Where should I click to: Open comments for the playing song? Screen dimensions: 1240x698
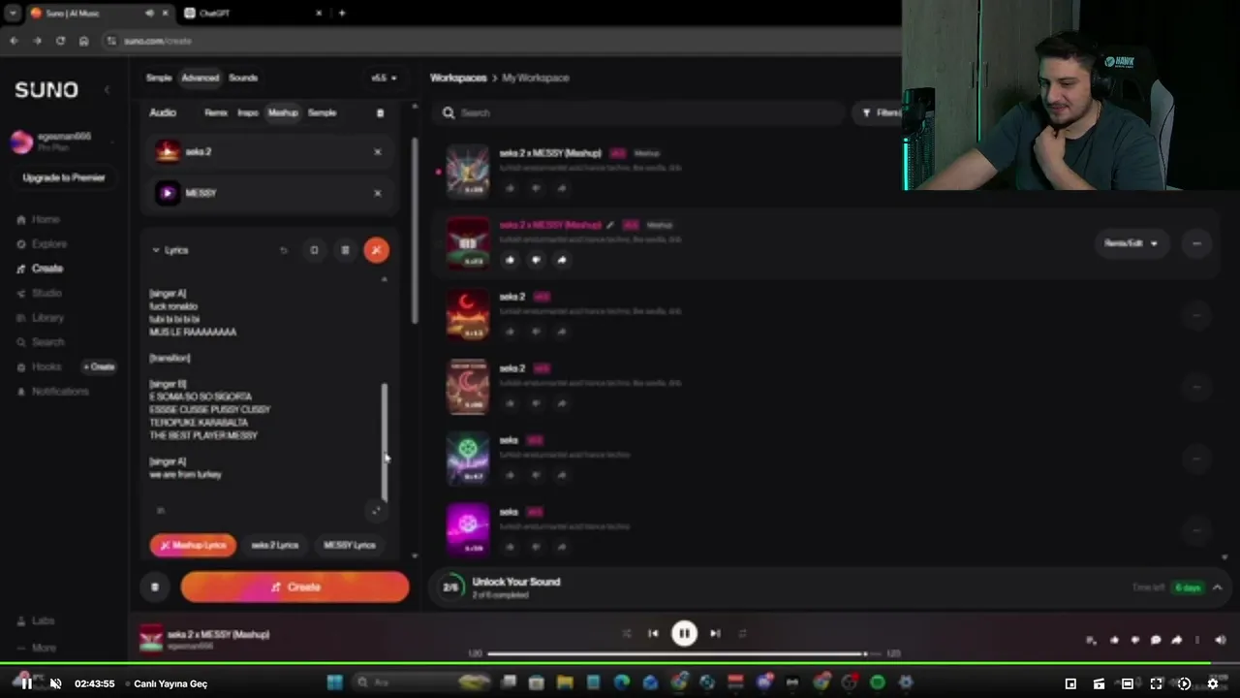[x=1155, y=640]
